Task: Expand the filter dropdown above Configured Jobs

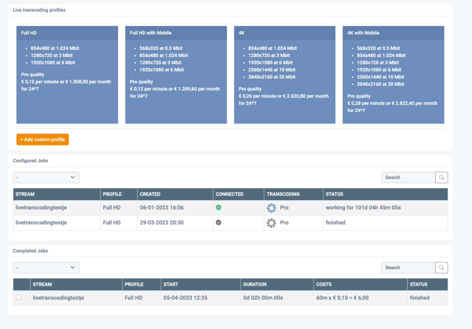Action: [46, 177]
